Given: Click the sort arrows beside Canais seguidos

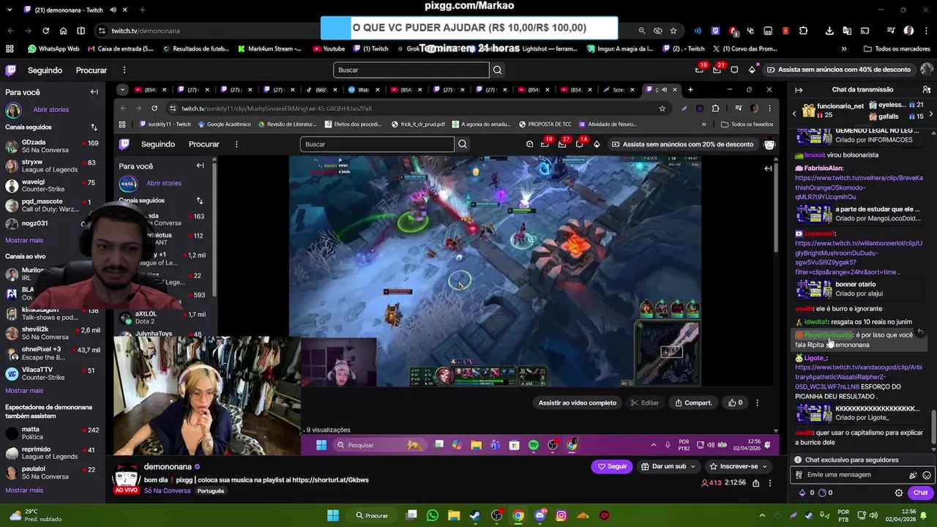Looking at the screenshot, I should click(94, 127).
